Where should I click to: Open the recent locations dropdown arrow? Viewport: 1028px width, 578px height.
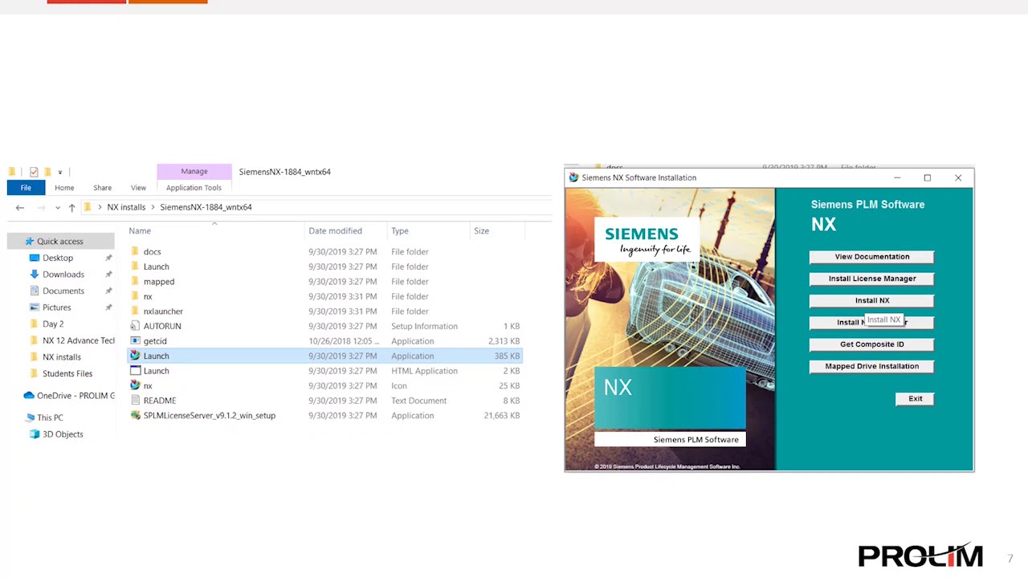click(58, 208)
